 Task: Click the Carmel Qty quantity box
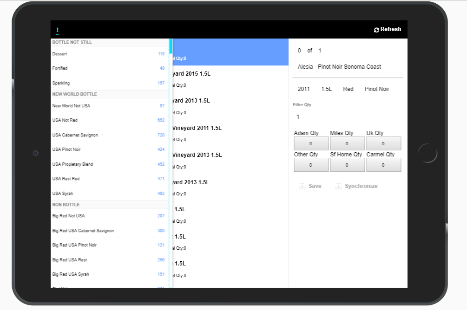(383, 165)
